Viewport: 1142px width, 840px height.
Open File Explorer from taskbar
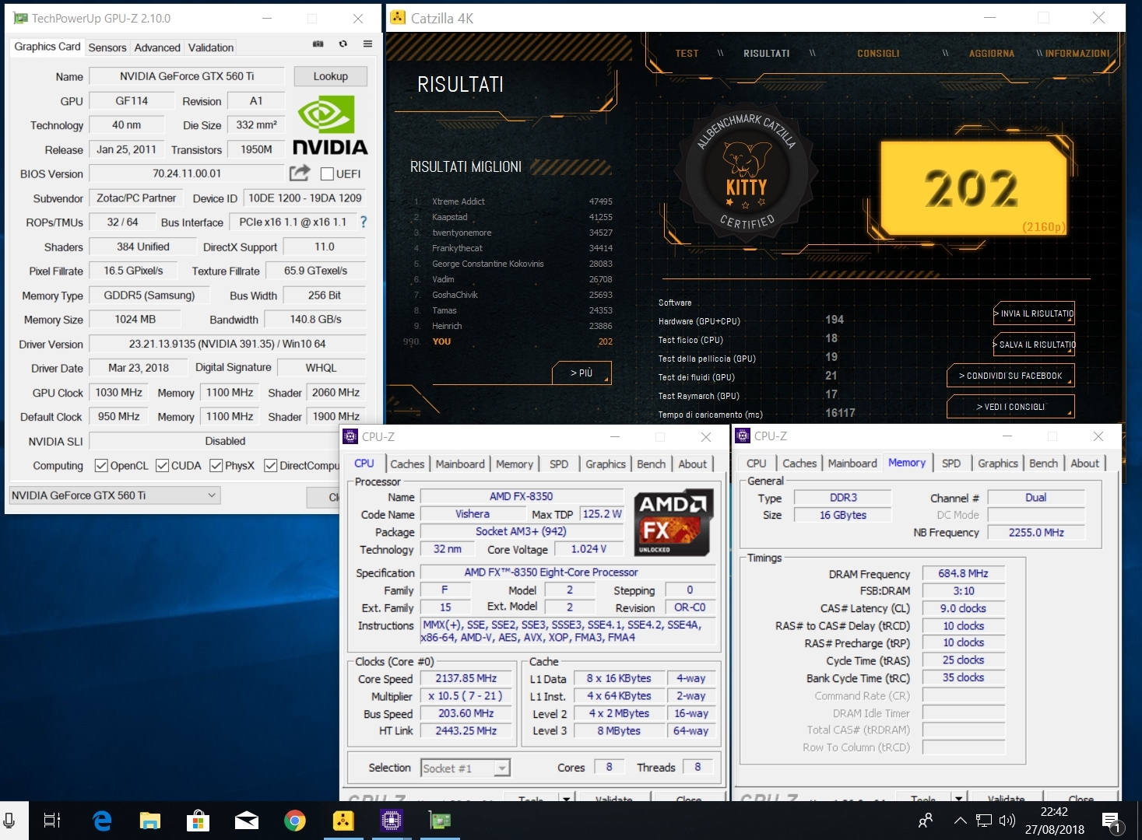150,821
